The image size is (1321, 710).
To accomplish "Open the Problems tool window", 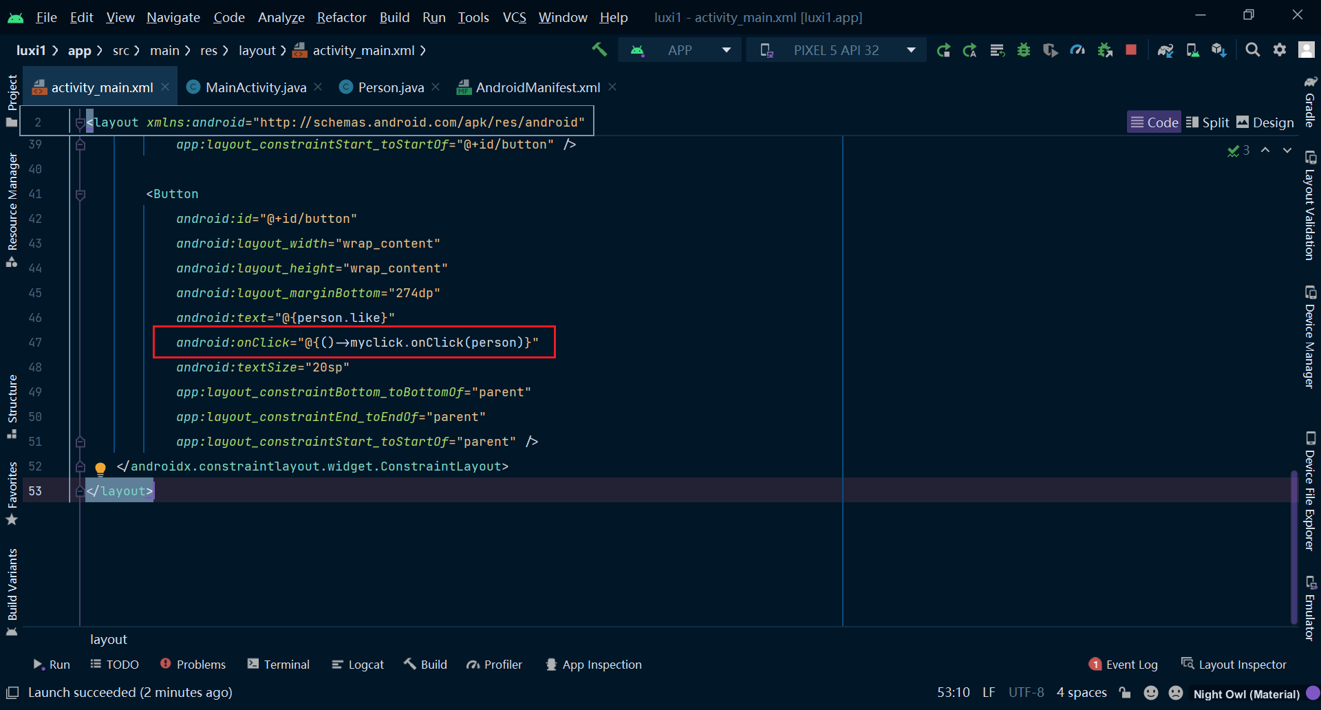I will pos(193,665).
